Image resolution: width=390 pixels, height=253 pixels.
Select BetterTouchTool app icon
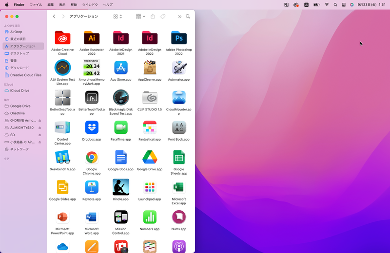click(x=92, y=98)
